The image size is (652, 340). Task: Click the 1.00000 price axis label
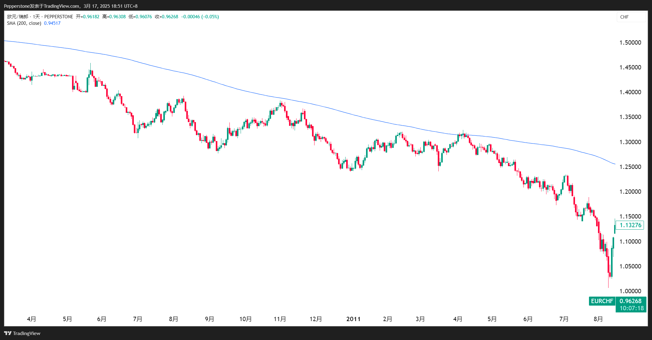click(630, 291)
